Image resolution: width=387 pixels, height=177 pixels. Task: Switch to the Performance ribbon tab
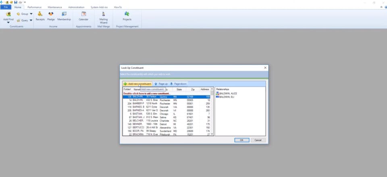click(34, 7)
